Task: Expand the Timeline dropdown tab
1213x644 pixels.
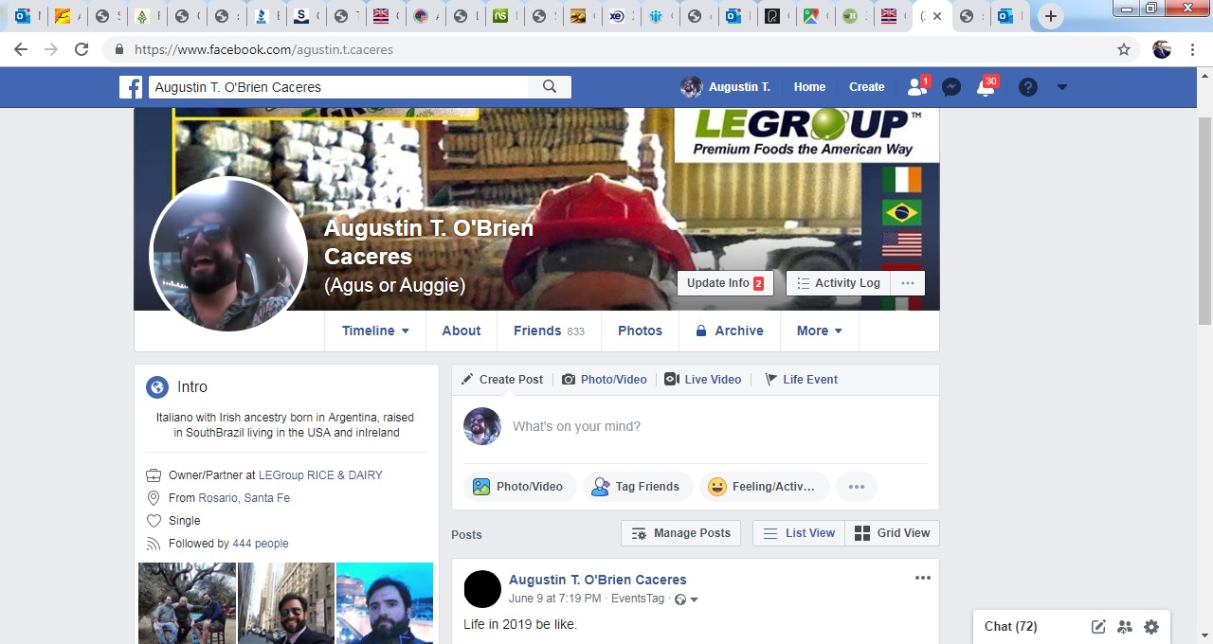Action: point(375,331)
